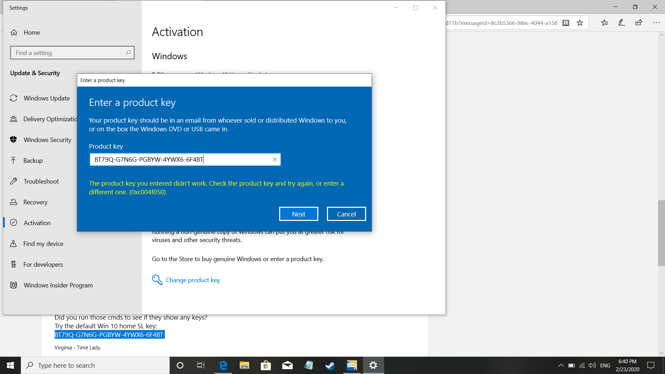The image size is (665, 374).
Task: Click the Windows Start button
Action: click(x=10, y=365)
